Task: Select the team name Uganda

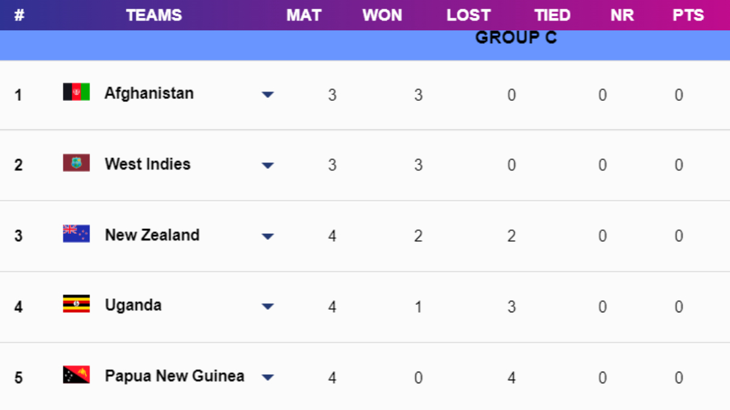Action: click(x=133, y=305)
